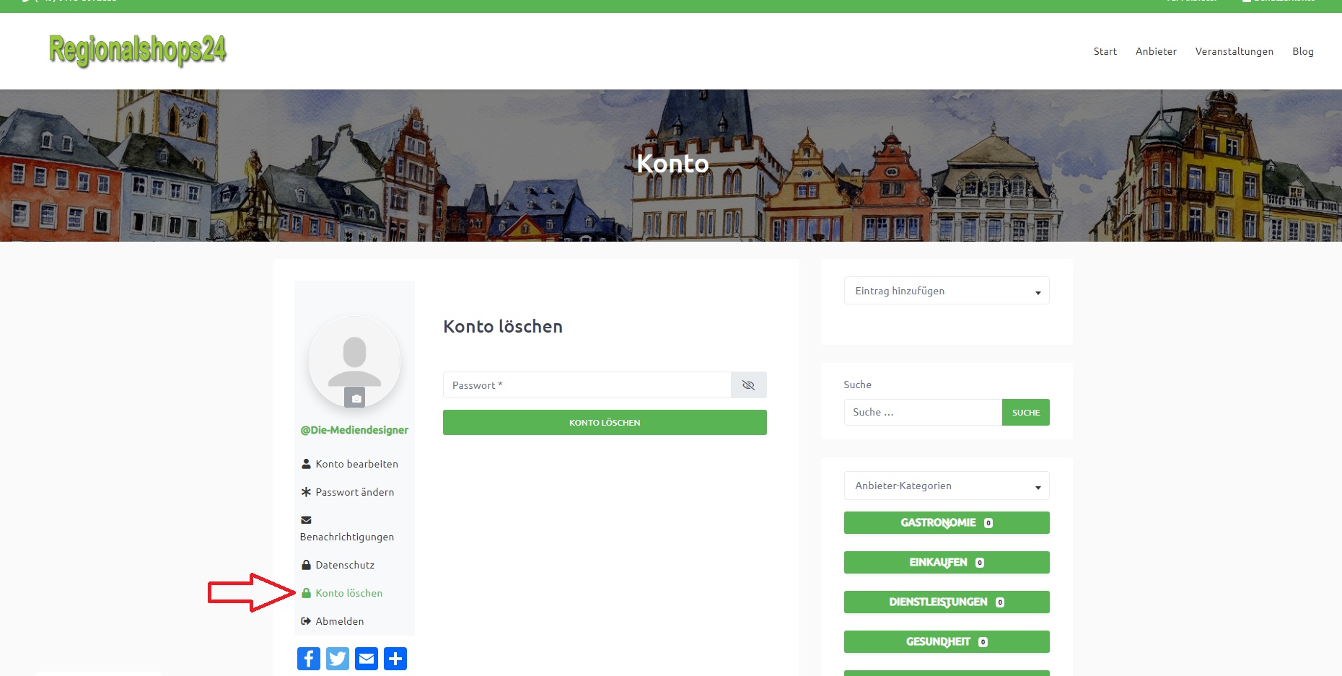This screenshot has height=676, width=1342.
Task: Open Veranstaltungen in the top navigation
Action: coord(1234,51)
